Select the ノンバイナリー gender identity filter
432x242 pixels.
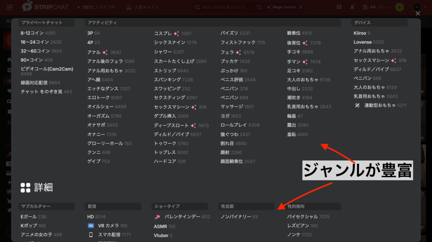[239, 217]
